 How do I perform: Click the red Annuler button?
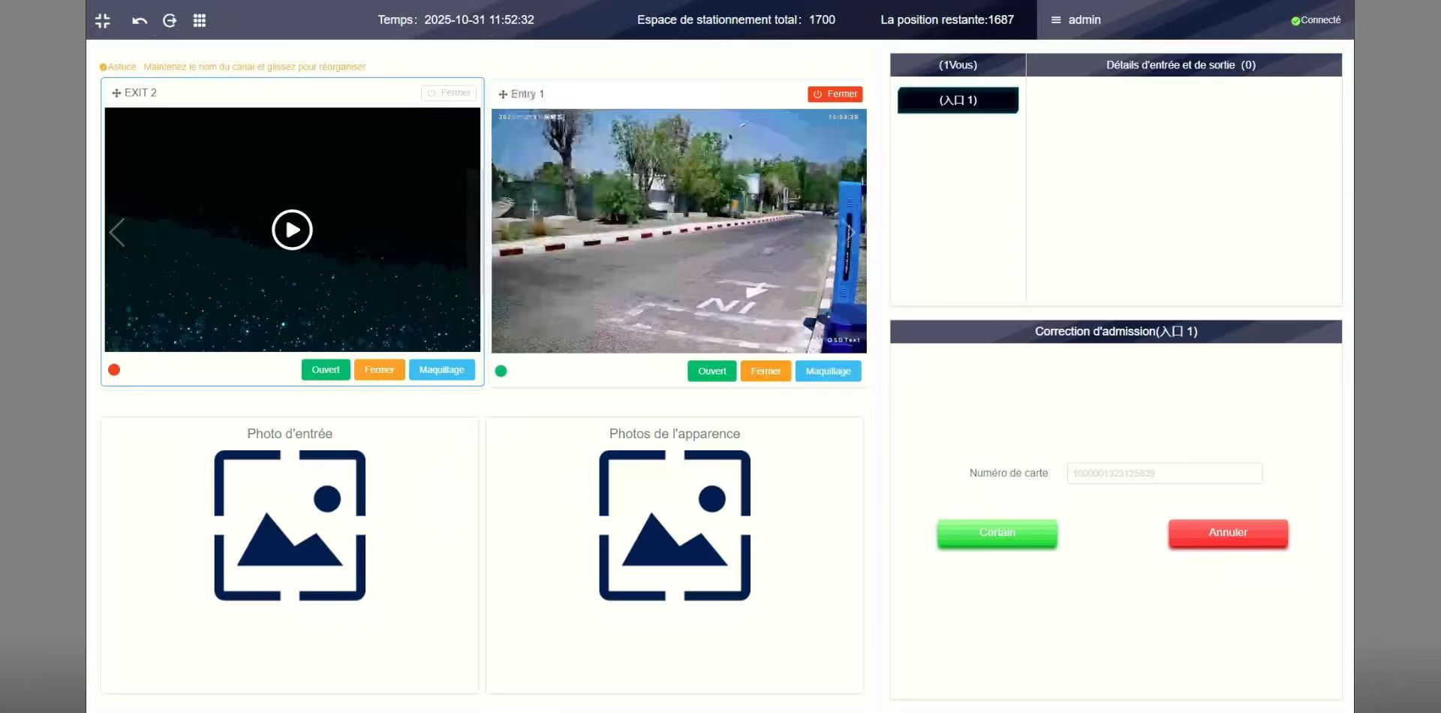(1228, 533)
